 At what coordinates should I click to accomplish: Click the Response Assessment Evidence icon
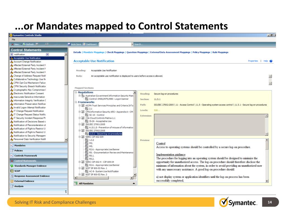pos(12,176)
